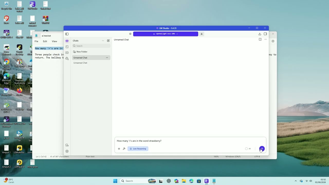Open the runtime status icon at the sidebar bottom

tap(67, 145)
